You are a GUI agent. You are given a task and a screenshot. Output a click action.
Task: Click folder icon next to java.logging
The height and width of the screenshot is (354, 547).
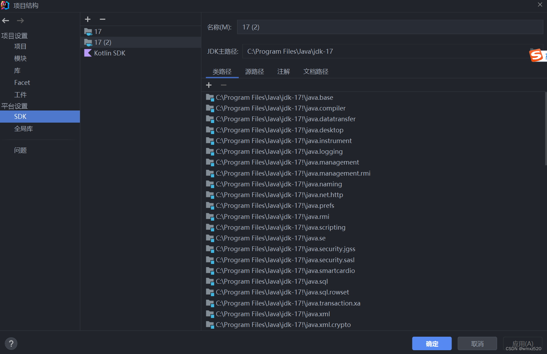coord(210,152)
